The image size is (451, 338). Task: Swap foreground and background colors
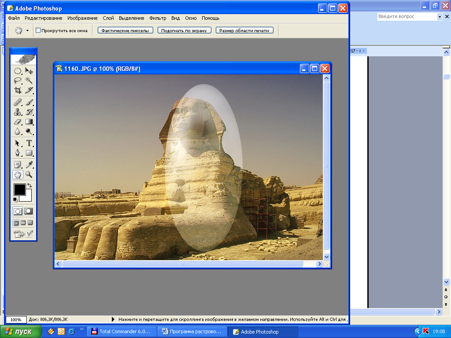pos(30,185)
